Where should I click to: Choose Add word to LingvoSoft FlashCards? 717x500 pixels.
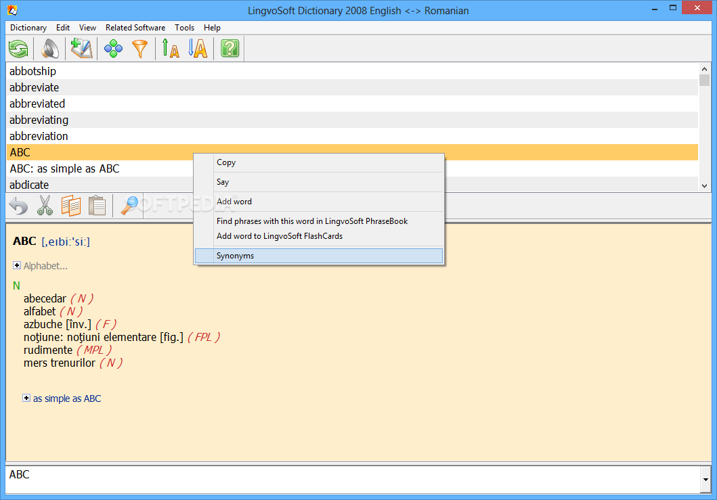pyautogui.click(x=319, y=236)
